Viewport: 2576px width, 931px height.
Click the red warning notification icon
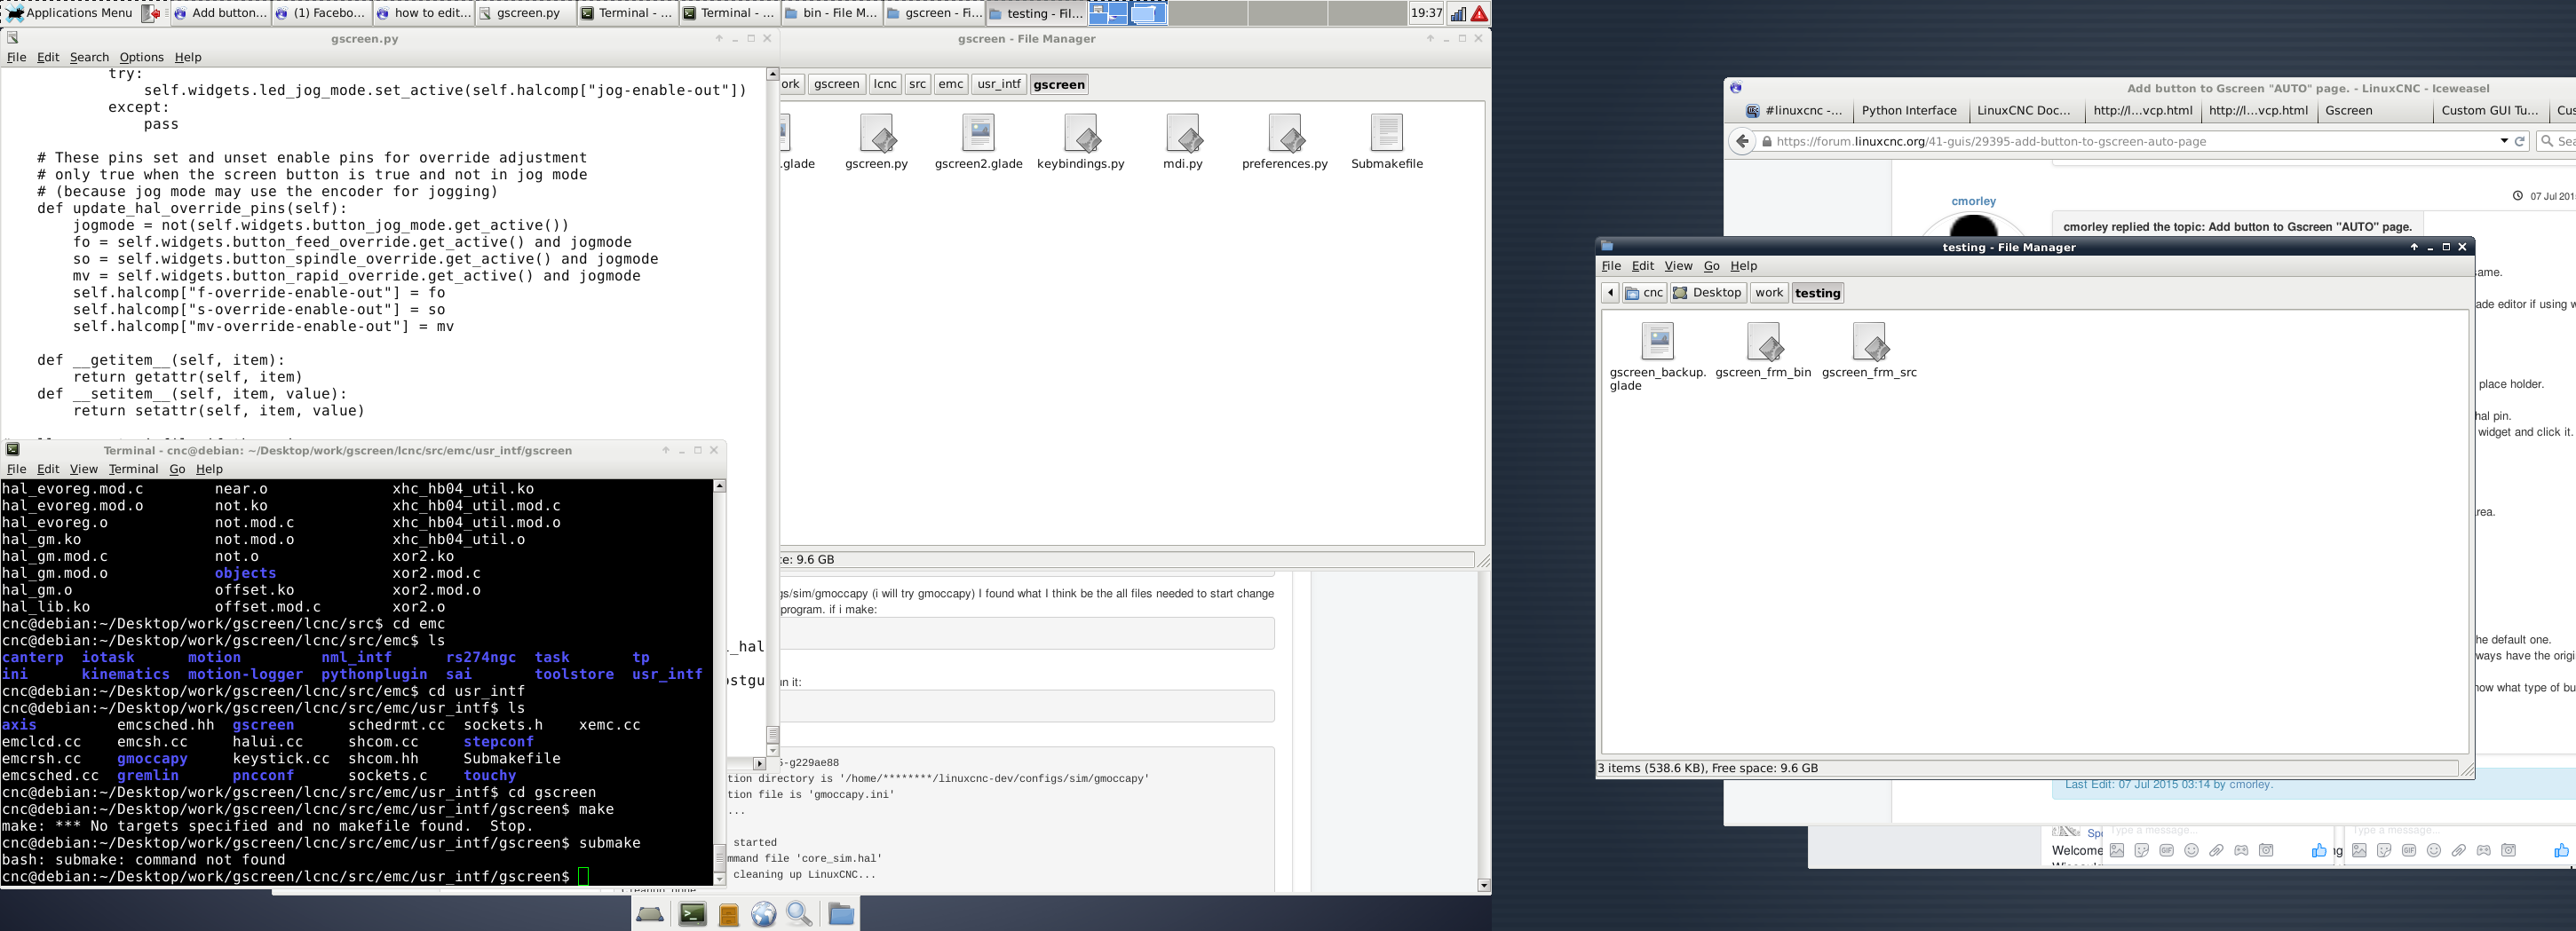[1479, 13]
